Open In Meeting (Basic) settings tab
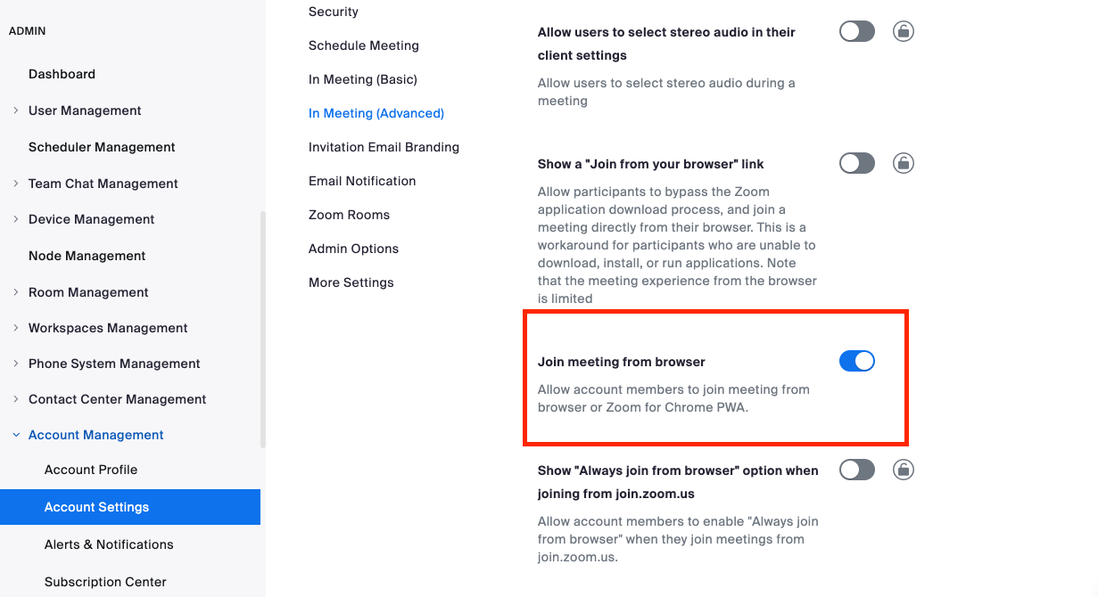The height and width of the screenshot is (597, 1098). [x=363, y=79]
